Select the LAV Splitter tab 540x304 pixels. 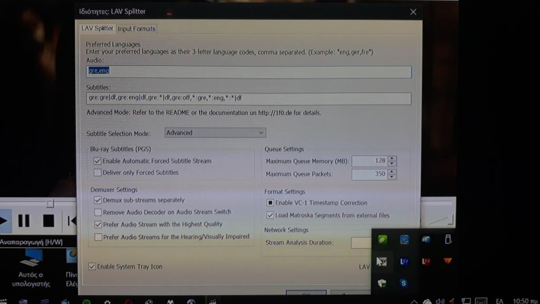(97, 28)
